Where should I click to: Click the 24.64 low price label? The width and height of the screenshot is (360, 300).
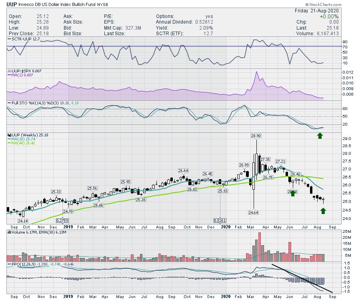[254, 212]
